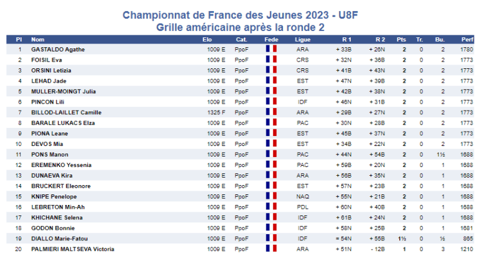Open player DIALLO Marie-Fatou

coord(58,238)
